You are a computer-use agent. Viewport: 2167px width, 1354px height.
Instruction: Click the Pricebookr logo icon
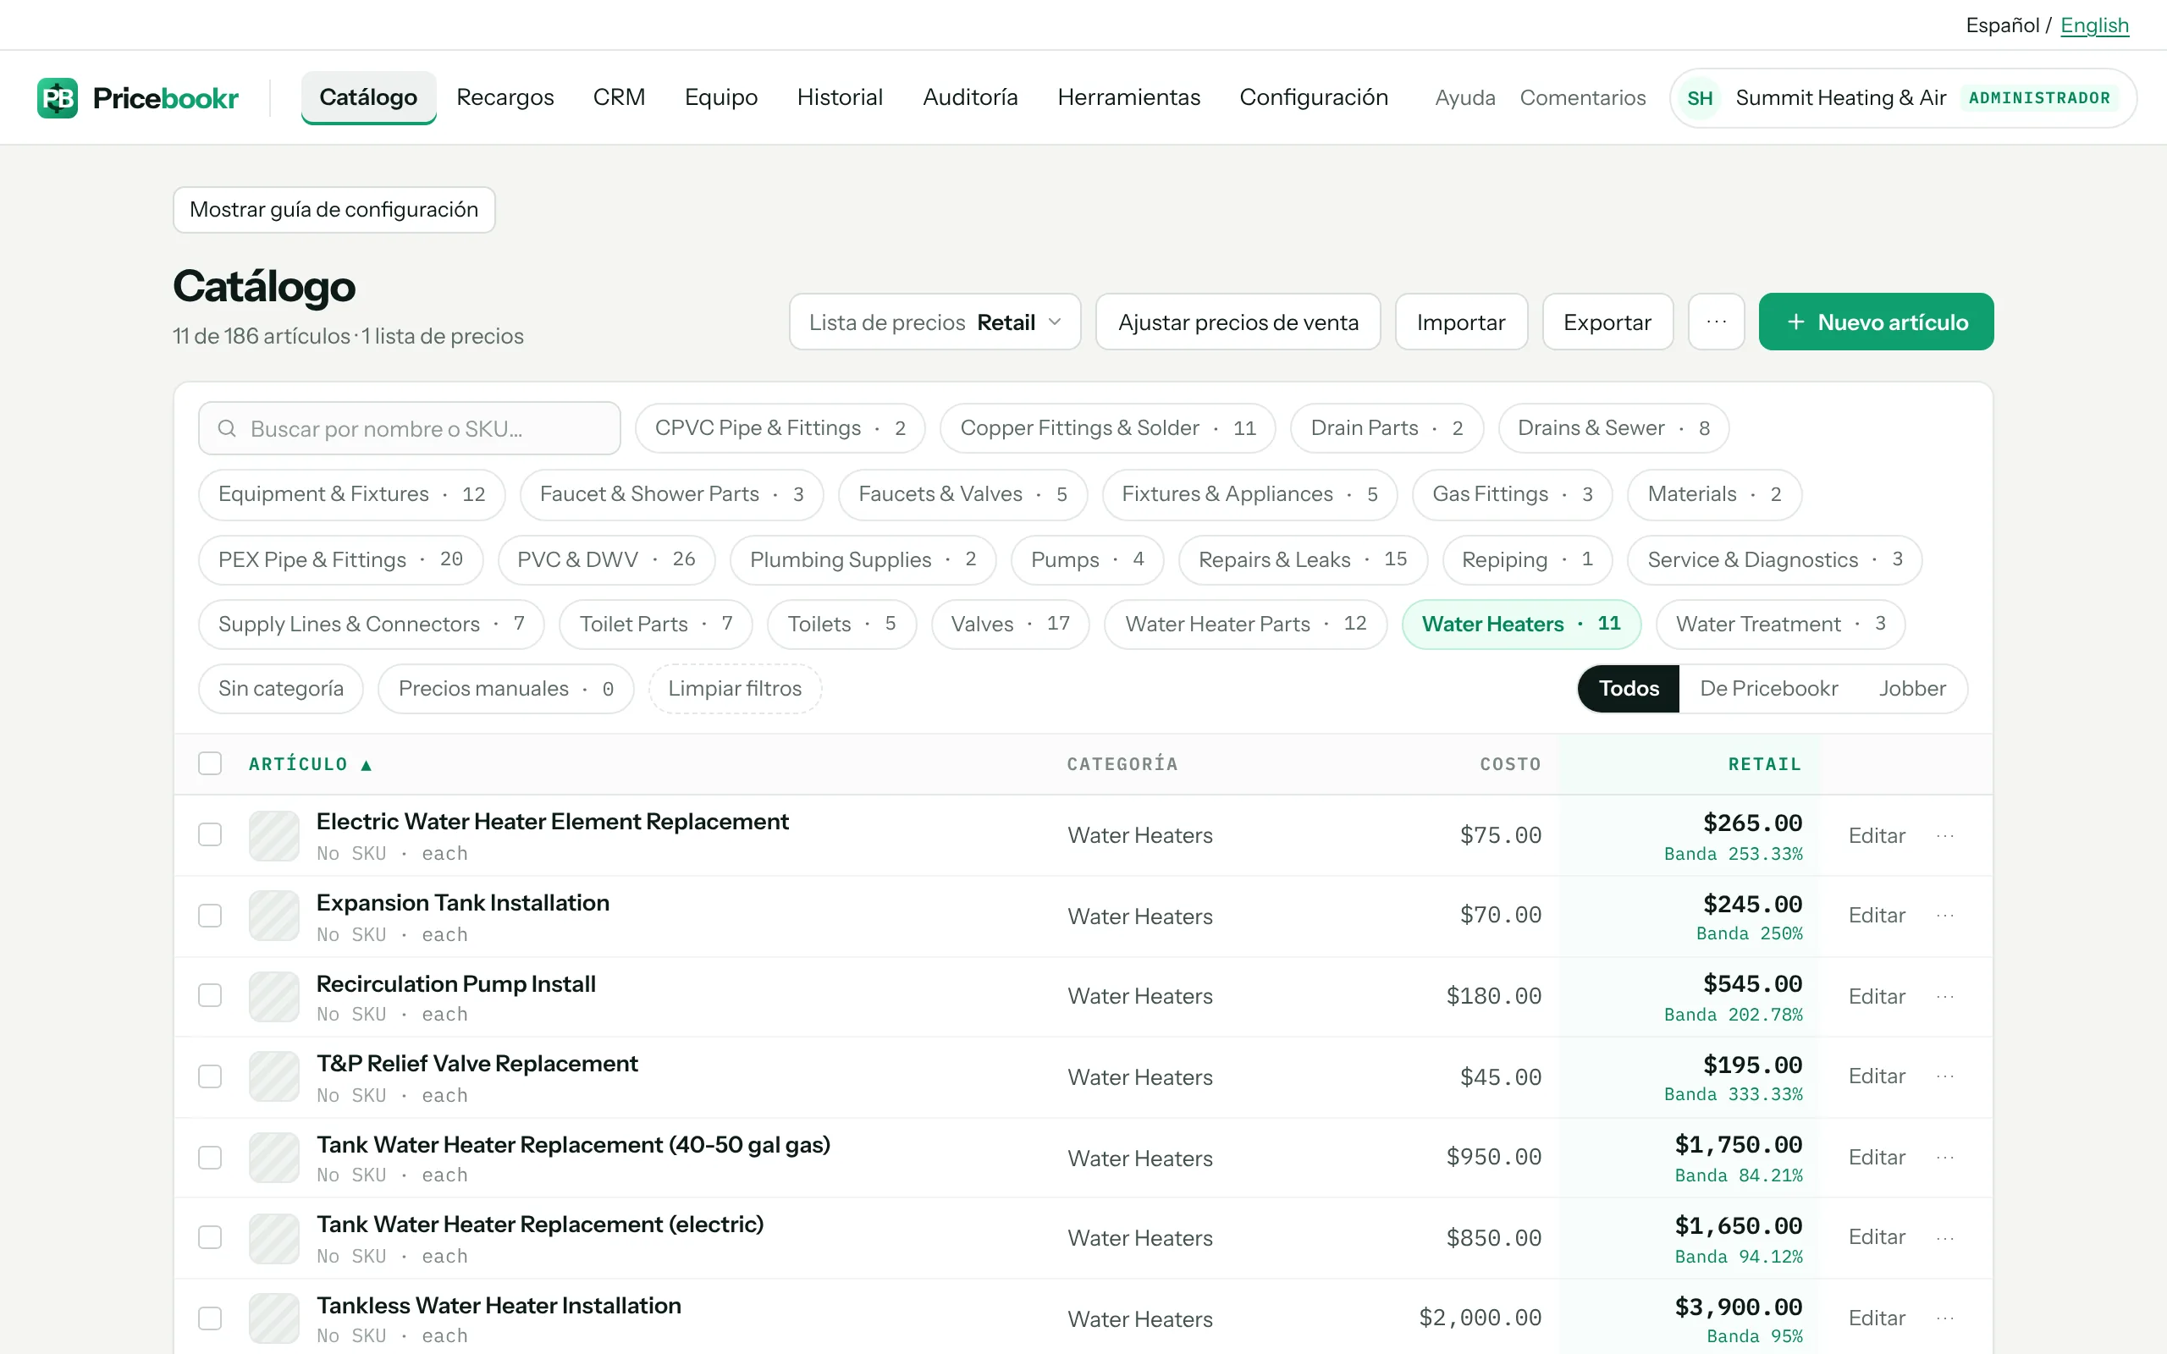pyautogui.click(x=58, y=97)
